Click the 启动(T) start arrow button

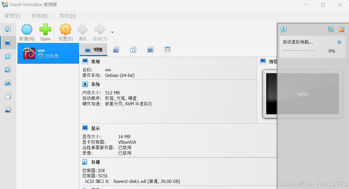[100, 33]
